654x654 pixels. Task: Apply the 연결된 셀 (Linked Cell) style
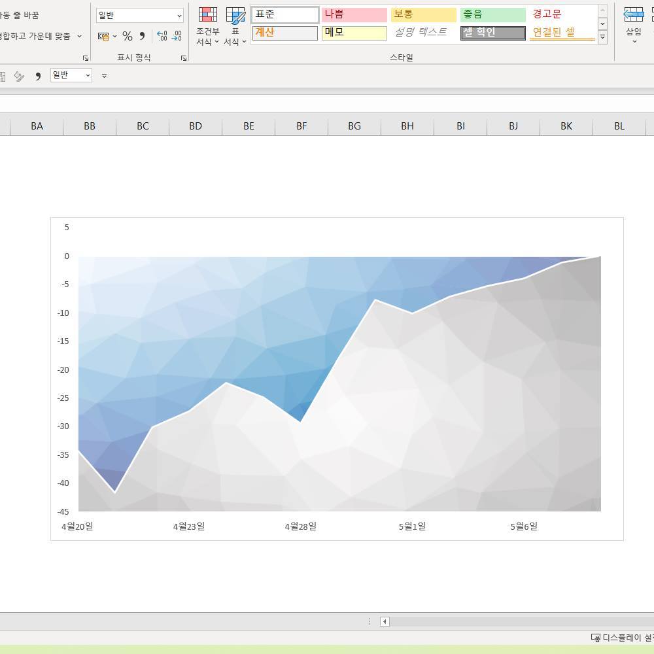click(562, 33)
